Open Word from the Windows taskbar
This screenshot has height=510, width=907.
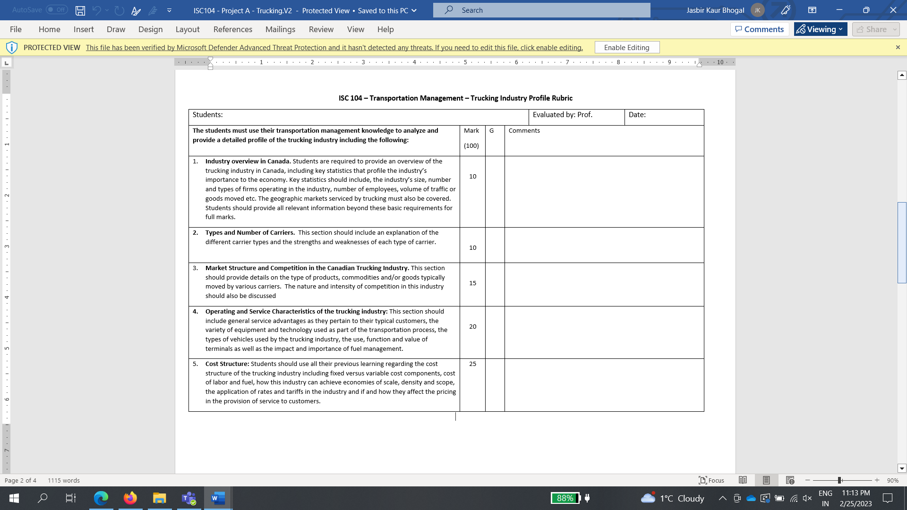pos(218,498)
